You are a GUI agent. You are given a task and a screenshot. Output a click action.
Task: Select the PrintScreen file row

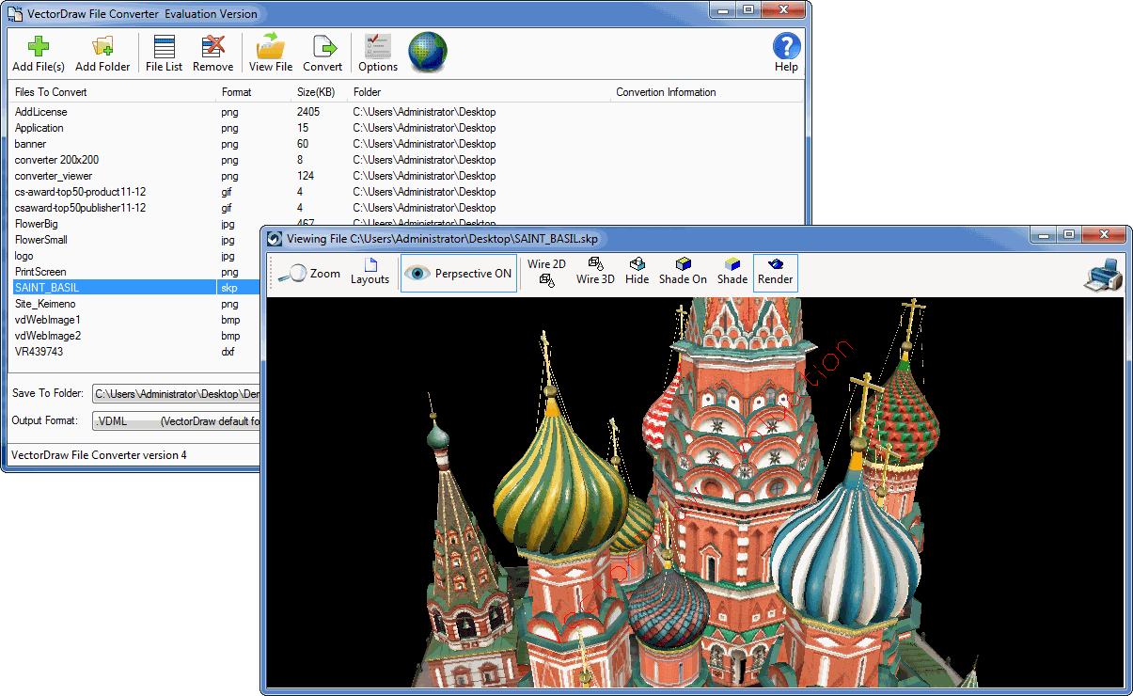click(x=136, y=272)
